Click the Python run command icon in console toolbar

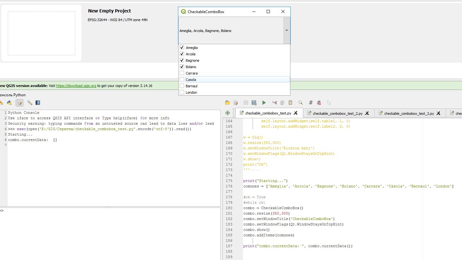tap(9, 103)
